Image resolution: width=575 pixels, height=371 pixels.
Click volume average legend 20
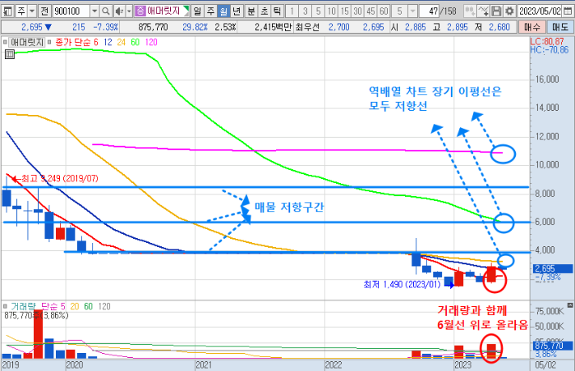tap(75, 306)
